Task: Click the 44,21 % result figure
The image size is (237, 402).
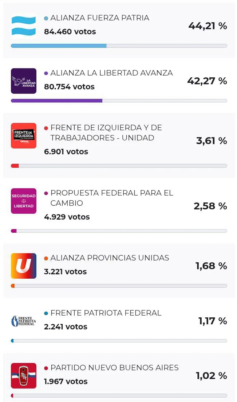Action: [208, 26]
